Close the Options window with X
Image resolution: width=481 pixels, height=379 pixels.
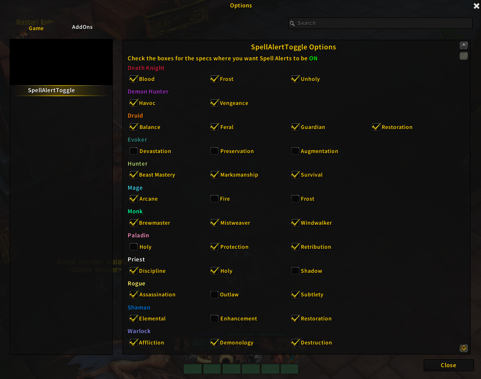tap(476, 6)
